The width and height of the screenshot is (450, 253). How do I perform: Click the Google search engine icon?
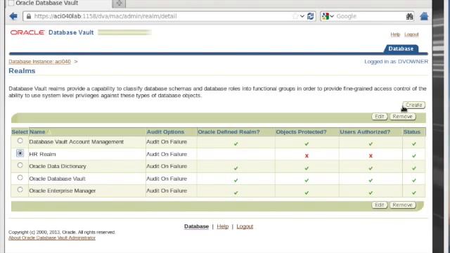(325, 16)
